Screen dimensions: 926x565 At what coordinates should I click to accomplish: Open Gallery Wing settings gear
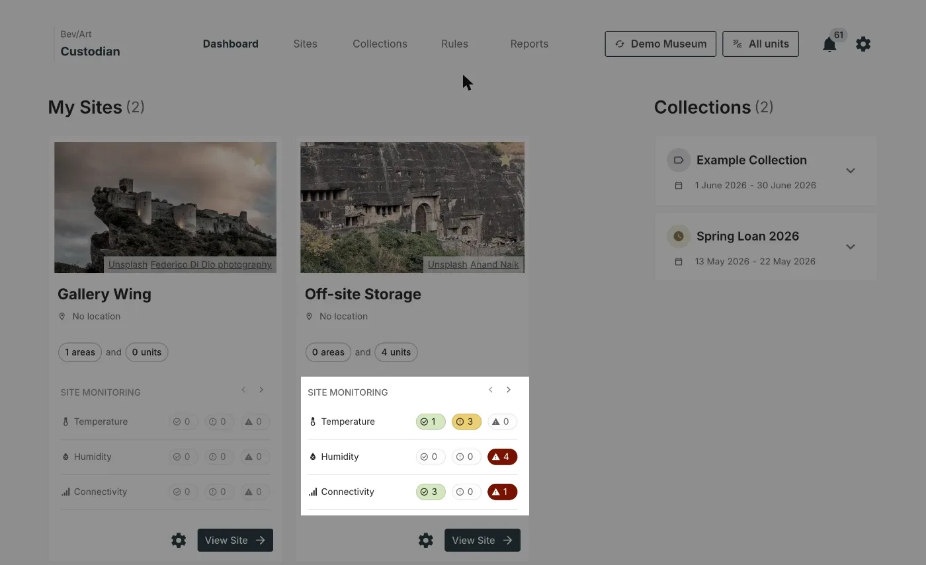click(x=179, y=541)
